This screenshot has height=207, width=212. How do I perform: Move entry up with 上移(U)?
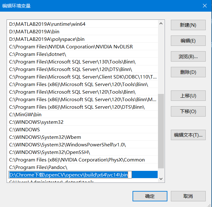pyautogui.click(x=188, y=96)
